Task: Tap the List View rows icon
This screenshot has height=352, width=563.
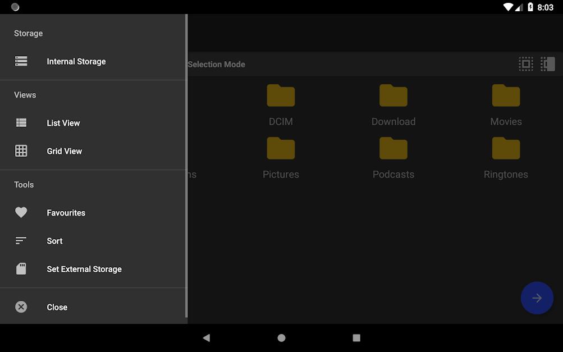Action: [x=21, y=123]
